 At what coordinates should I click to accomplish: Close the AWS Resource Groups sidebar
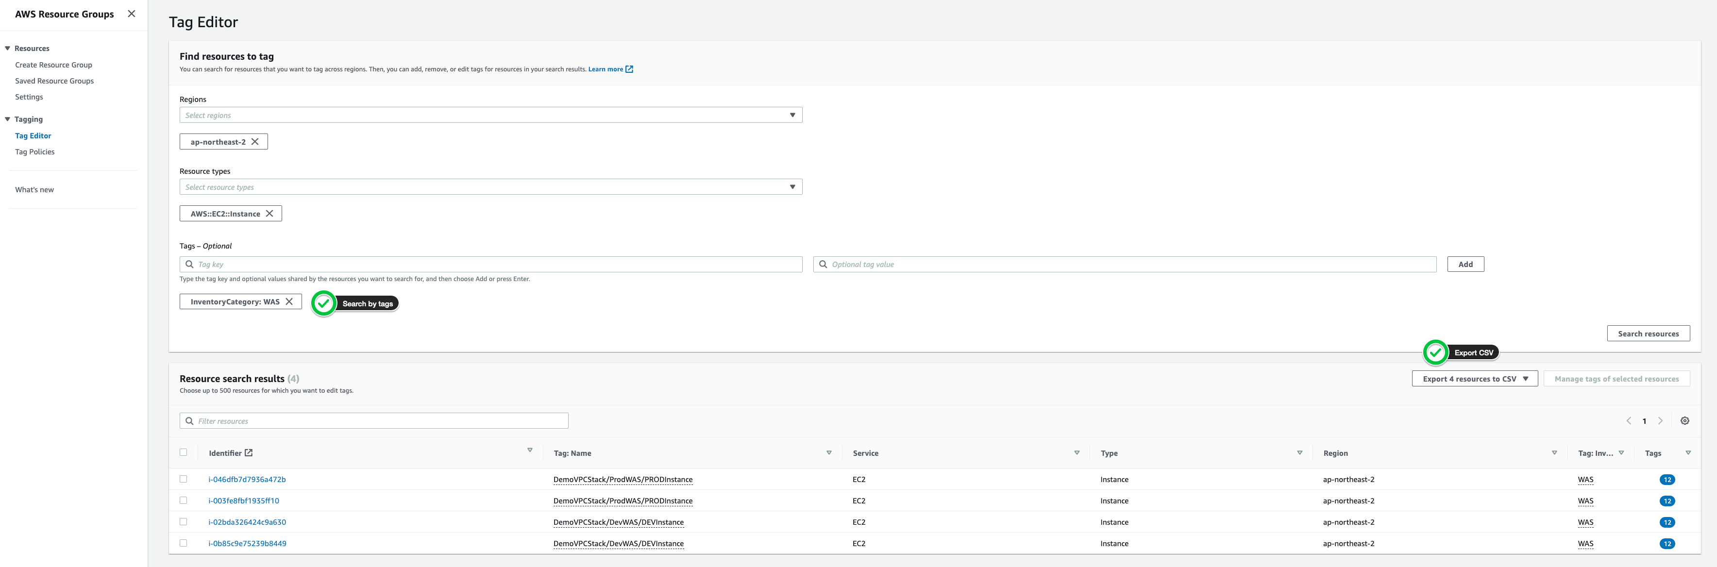pyautogui.click(x=131, y=13)
